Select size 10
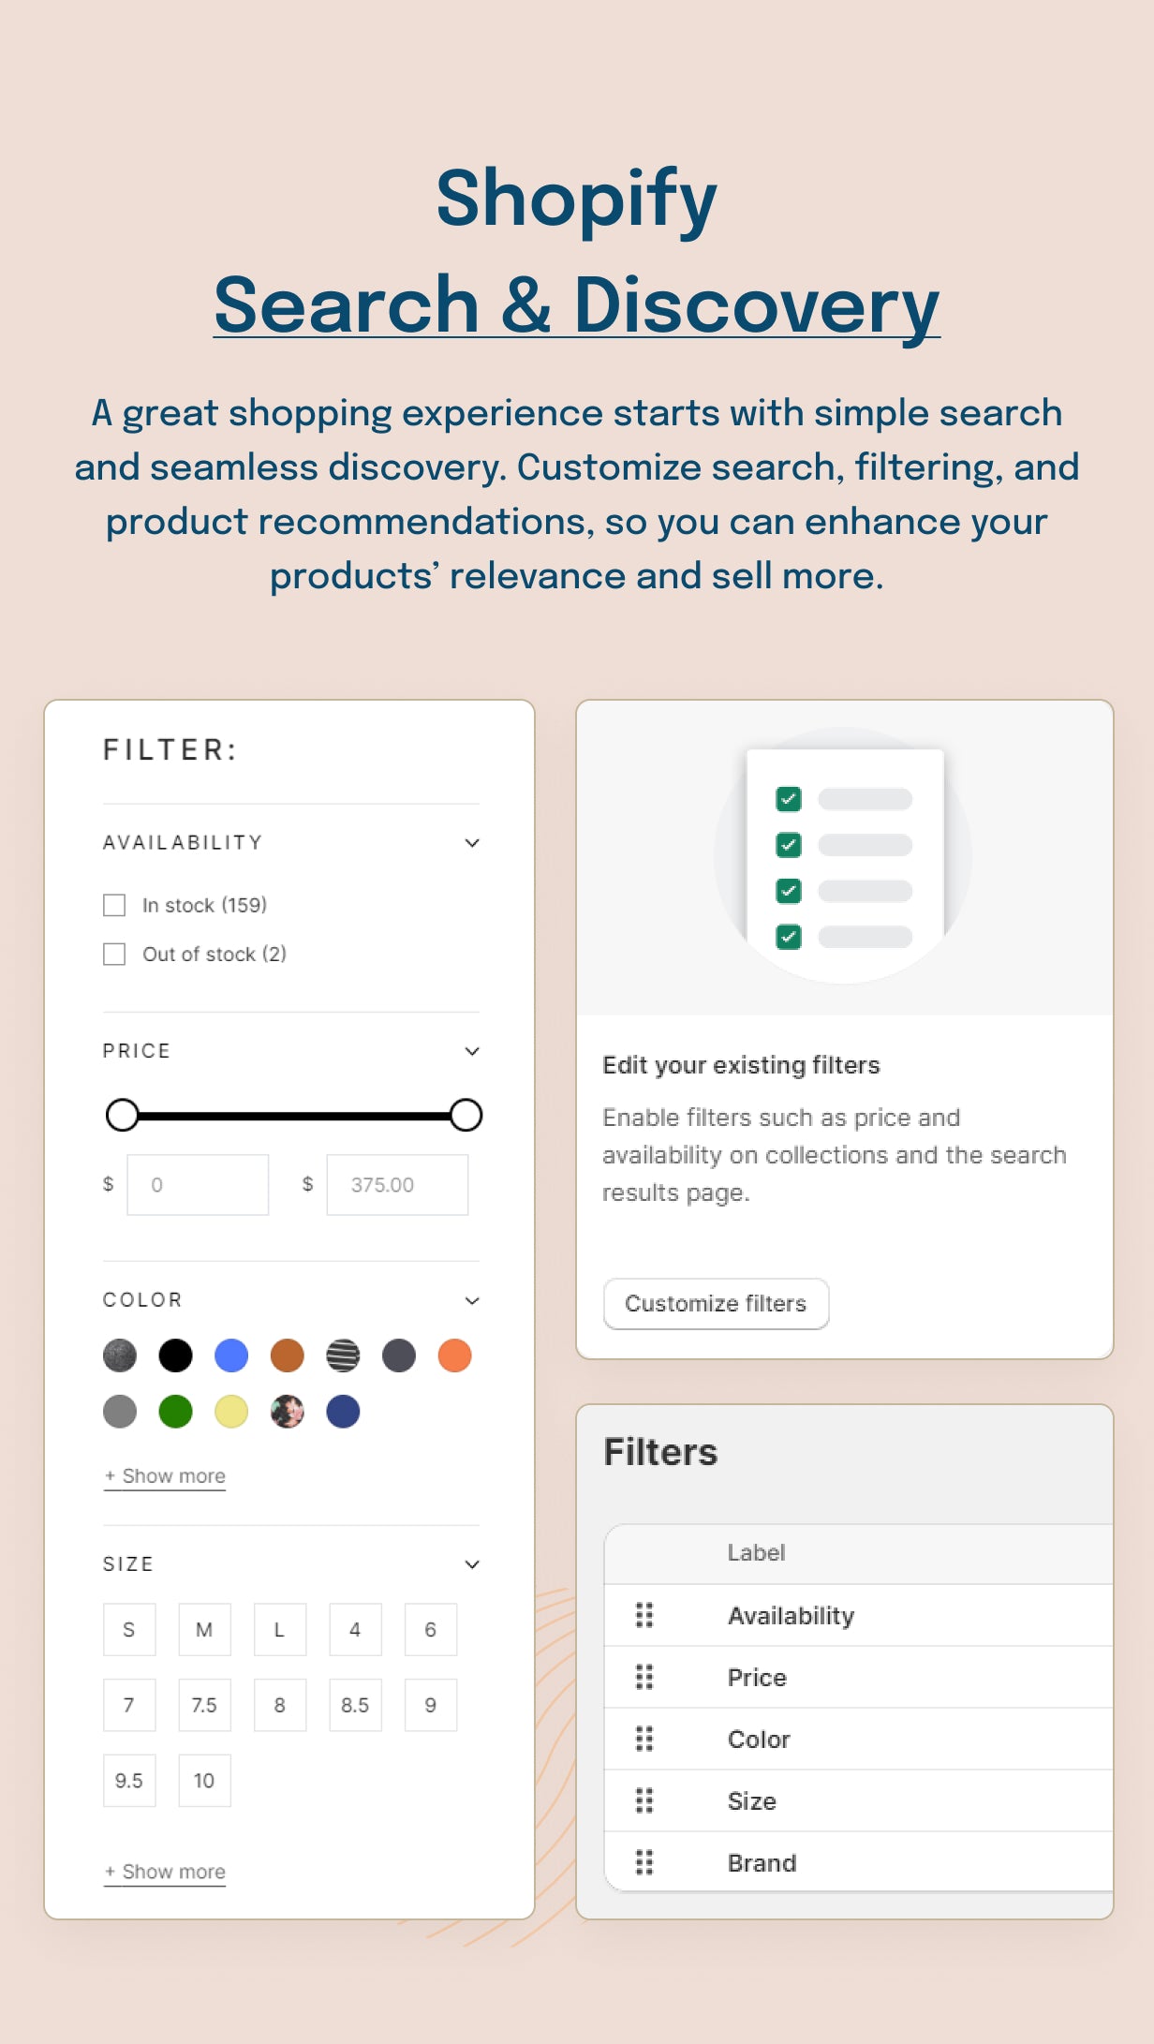1154x2044 pixels. point(204,1781)
